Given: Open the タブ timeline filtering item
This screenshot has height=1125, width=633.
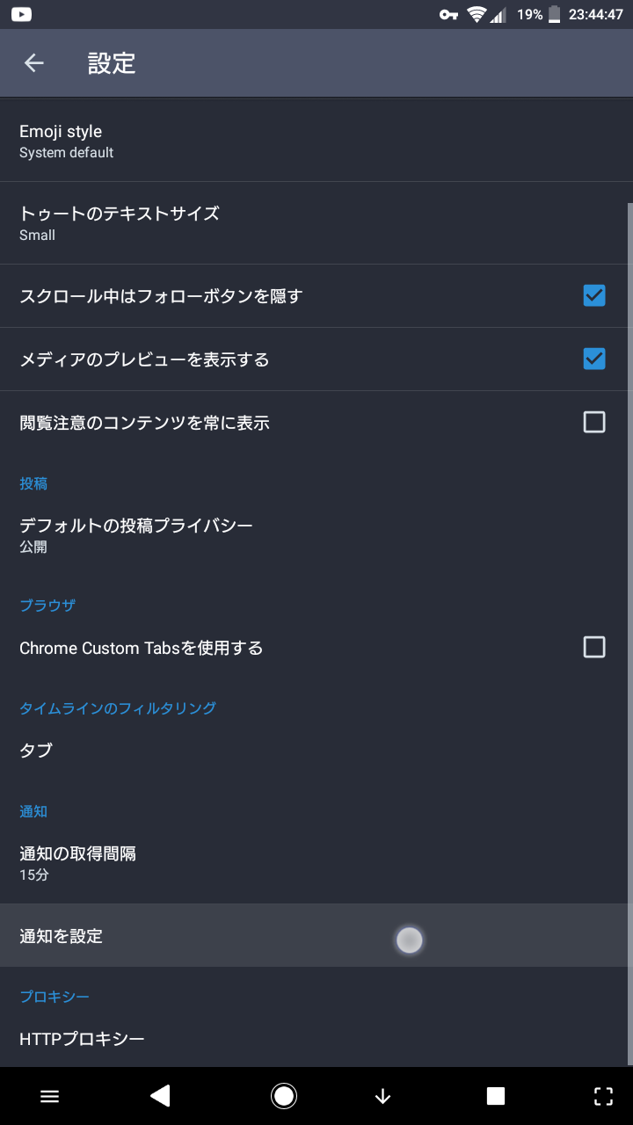Looking at the screenshot, I should [x=316, y=751].
